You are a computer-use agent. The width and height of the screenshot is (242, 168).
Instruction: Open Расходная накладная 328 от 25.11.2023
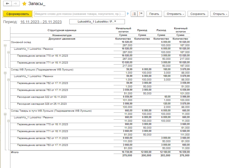42,104
